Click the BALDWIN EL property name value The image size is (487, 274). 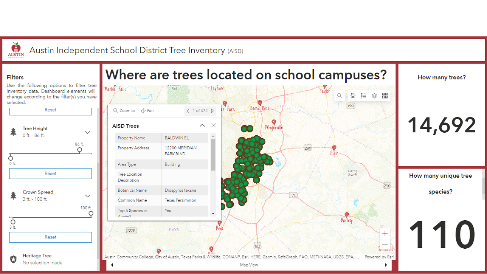tap(177, 138)
